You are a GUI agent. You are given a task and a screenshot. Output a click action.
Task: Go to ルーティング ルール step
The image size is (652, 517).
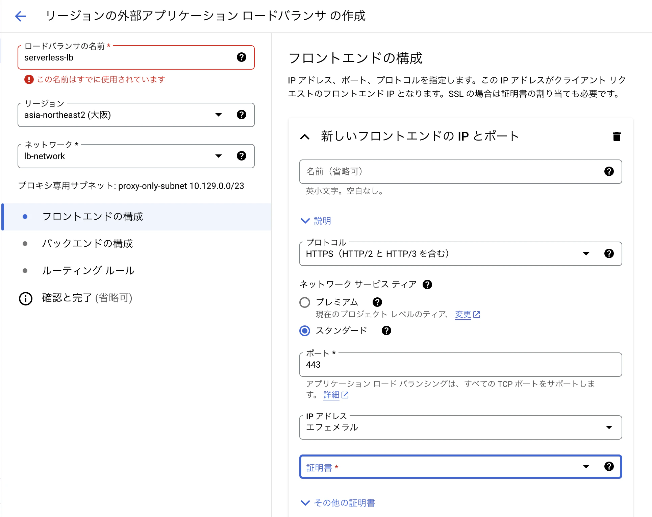pos(88,270)
